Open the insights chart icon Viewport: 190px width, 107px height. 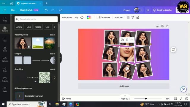coord(148,10)
